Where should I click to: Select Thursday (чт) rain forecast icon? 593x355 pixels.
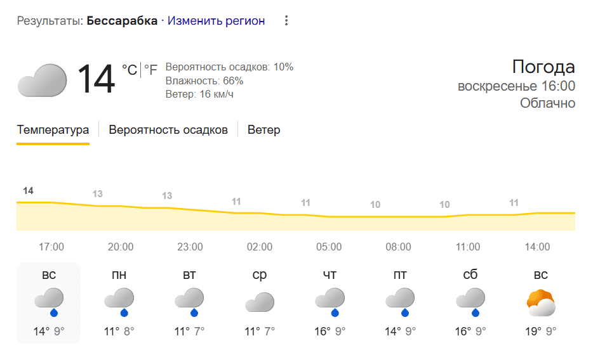coord(329,302)
